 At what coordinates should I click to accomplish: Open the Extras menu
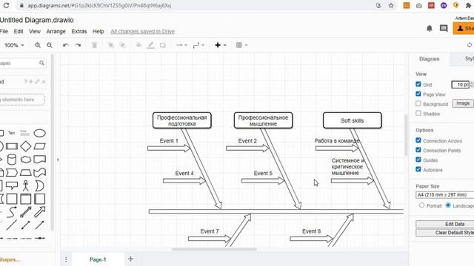[79, 31]
